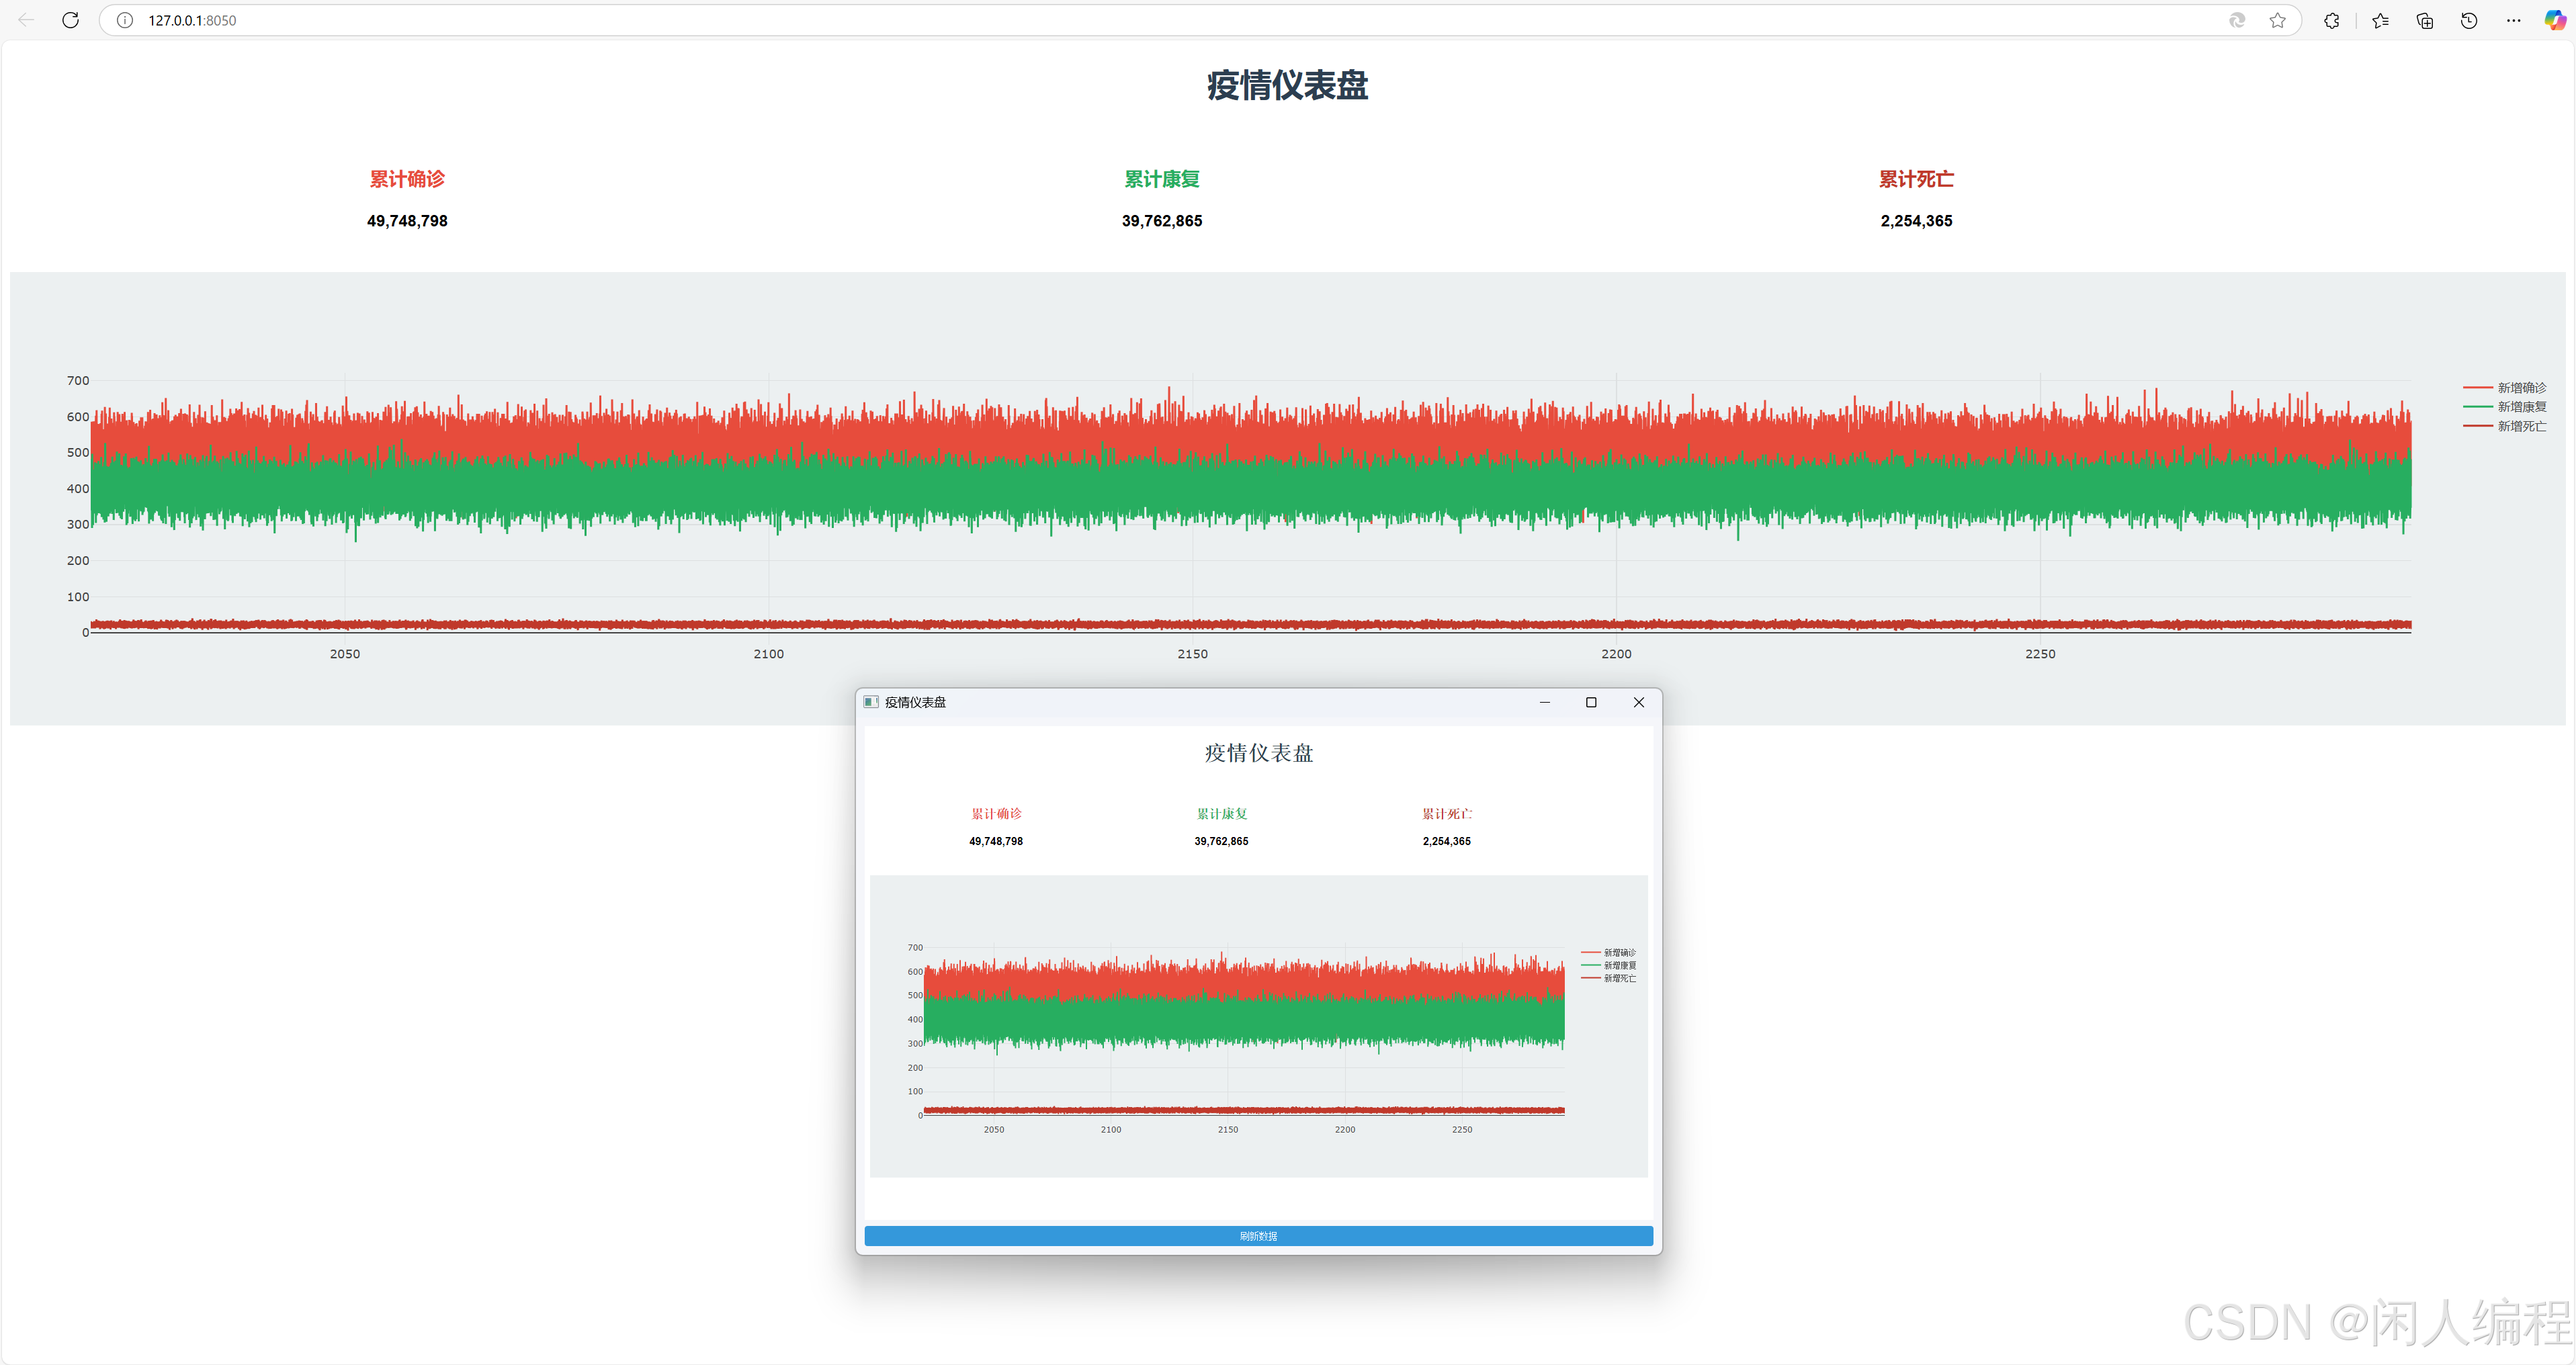Image resolution: width=2576 pixels, height=1365 pixels.
Task: Click x-axis tick 2100 in desktop window chart
Action: (x=1111, y=1130)
